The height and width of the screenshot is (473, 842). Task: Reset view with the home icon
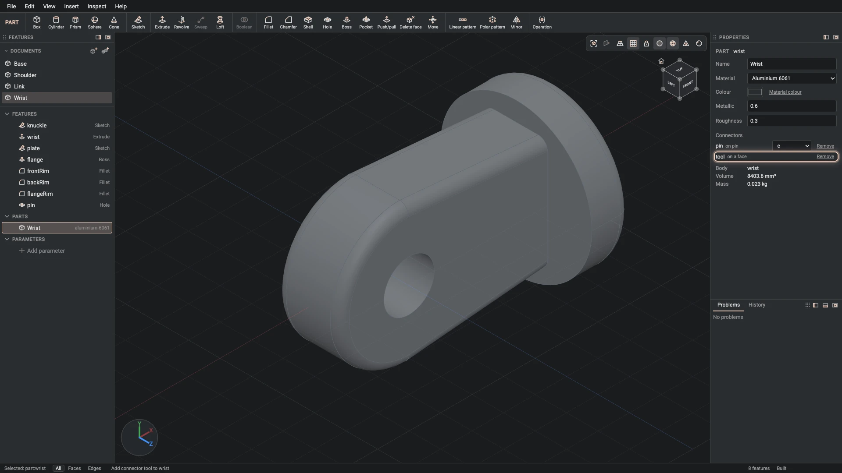(x=661, y=61)
